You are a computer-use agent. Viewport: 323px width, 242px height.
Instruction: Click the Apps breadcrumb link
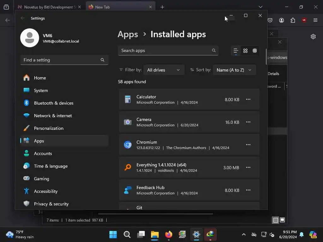(x=128, y=34)
